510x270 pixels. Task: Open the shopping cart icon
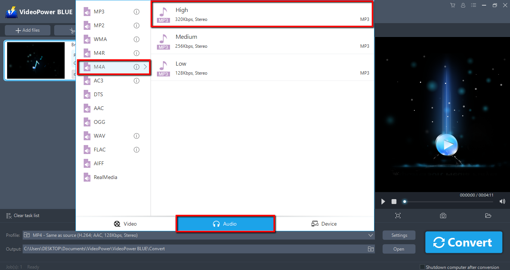[453, 5]
